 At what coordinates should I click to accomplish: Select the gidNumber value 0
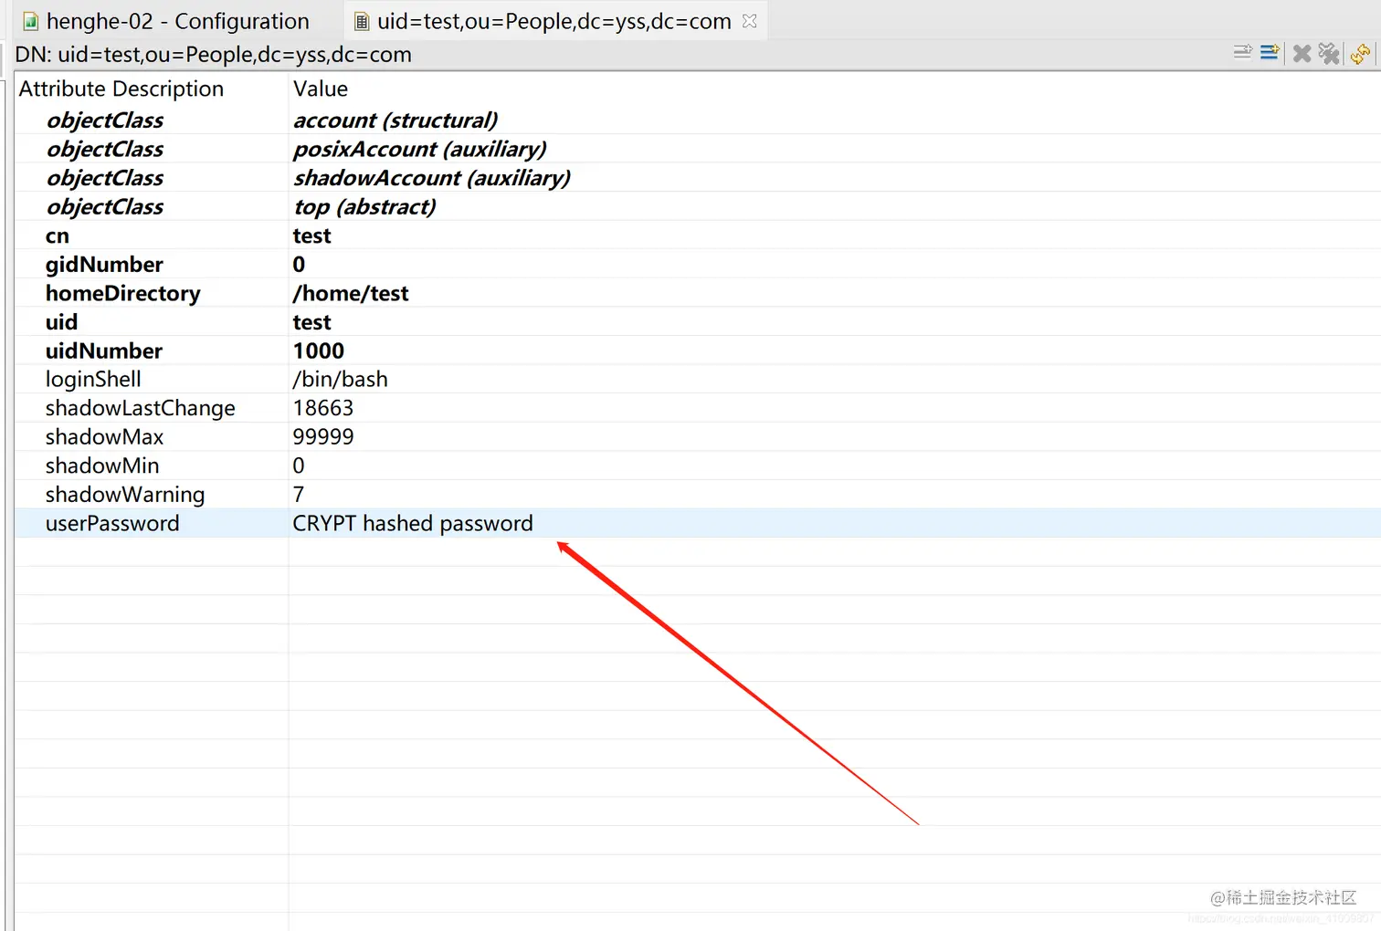299,265
